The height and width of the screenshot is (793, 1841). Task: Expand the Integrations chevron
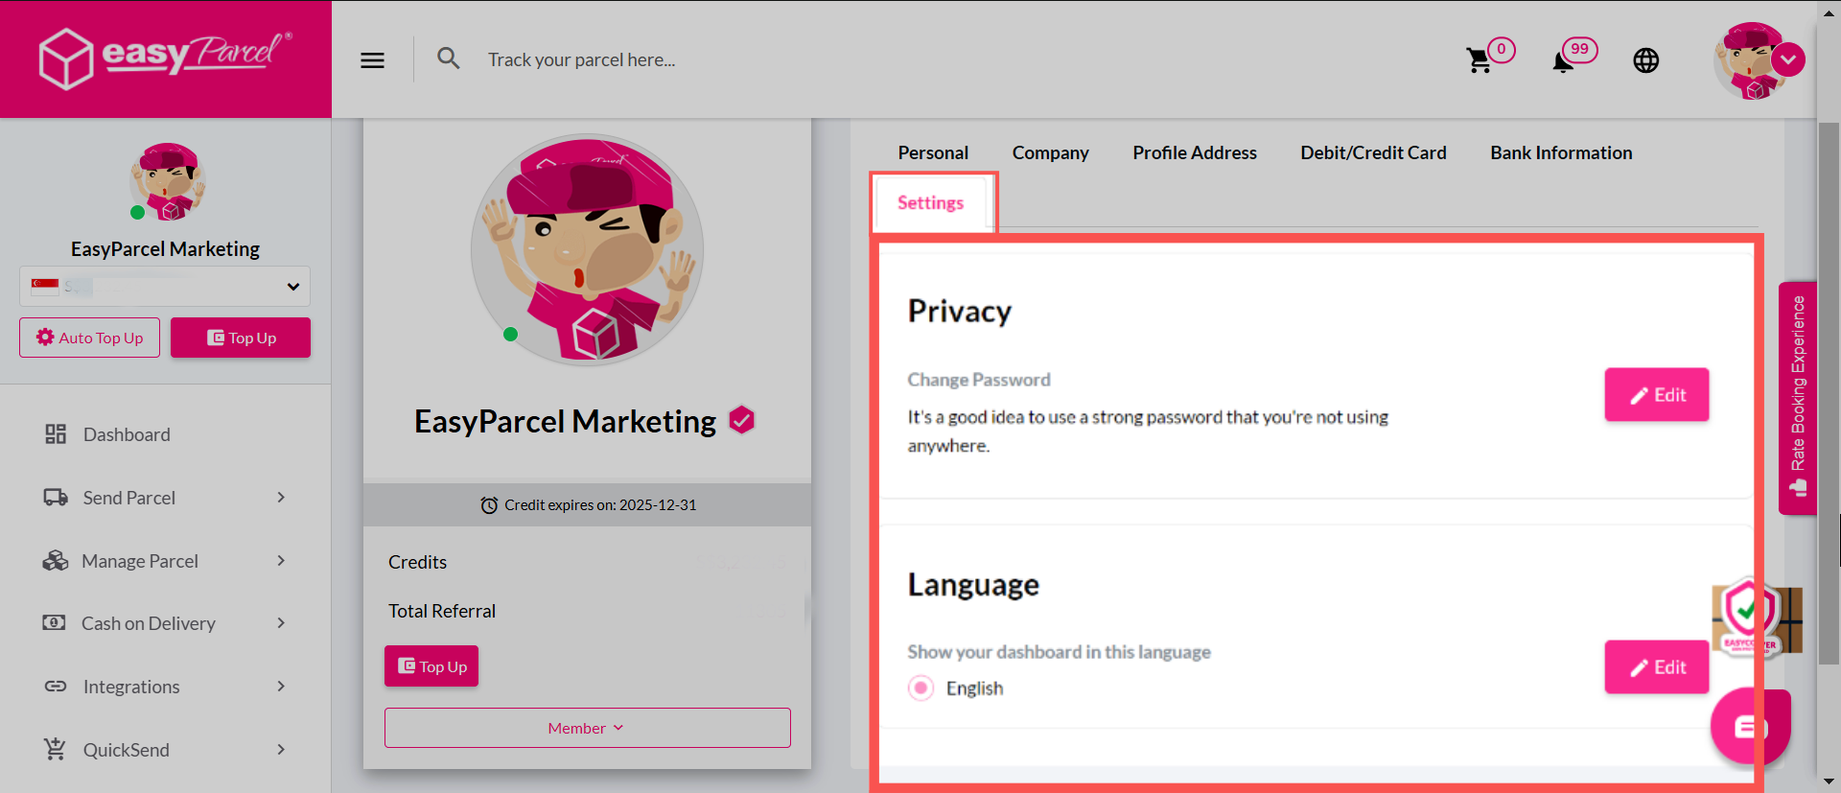pyautogui.click(x=281, y=687)
